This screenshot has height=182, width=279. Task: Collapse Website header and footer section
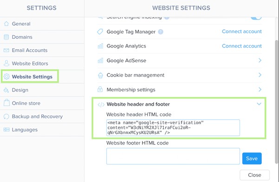pyautogui.click(x=259, y=104)
